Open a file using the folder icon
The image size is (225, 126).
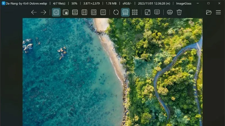tap(209, 12)
